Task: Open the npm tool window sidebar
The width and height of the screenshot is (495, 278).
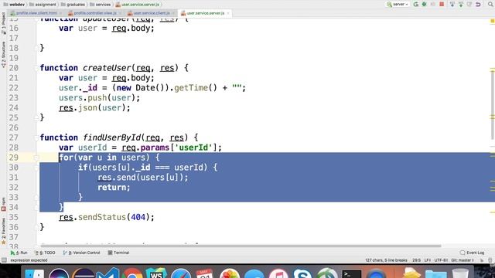Action: pyautogui.click(x=3, y=204)
